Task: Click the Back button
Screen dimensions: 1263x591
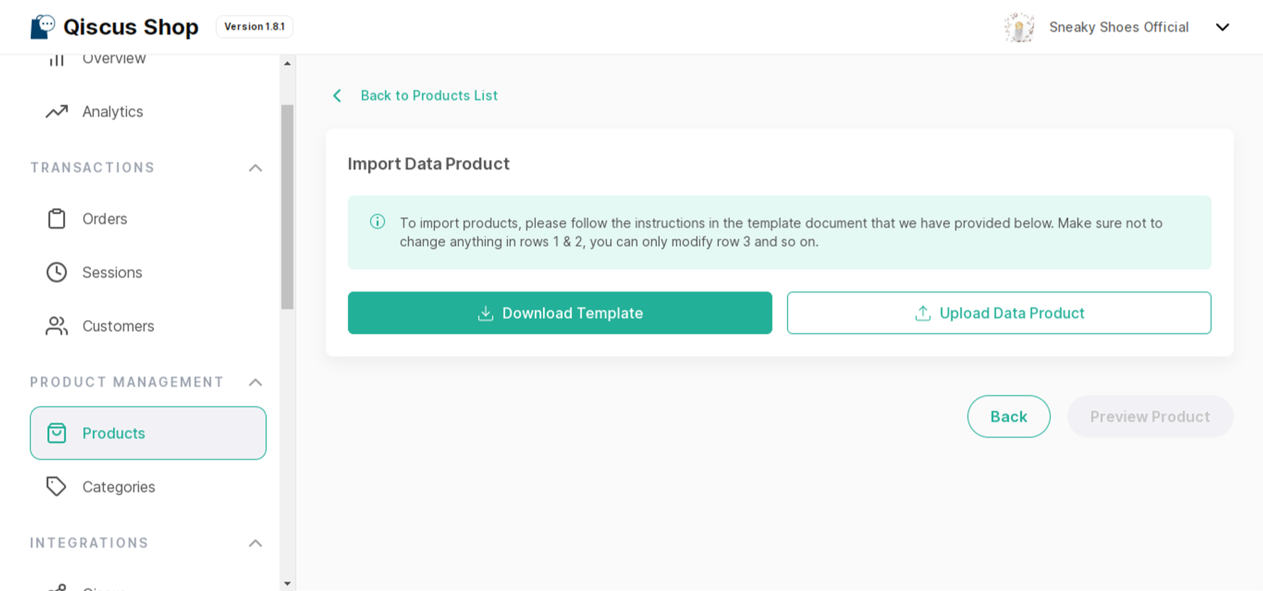Action: point(1009,417)
